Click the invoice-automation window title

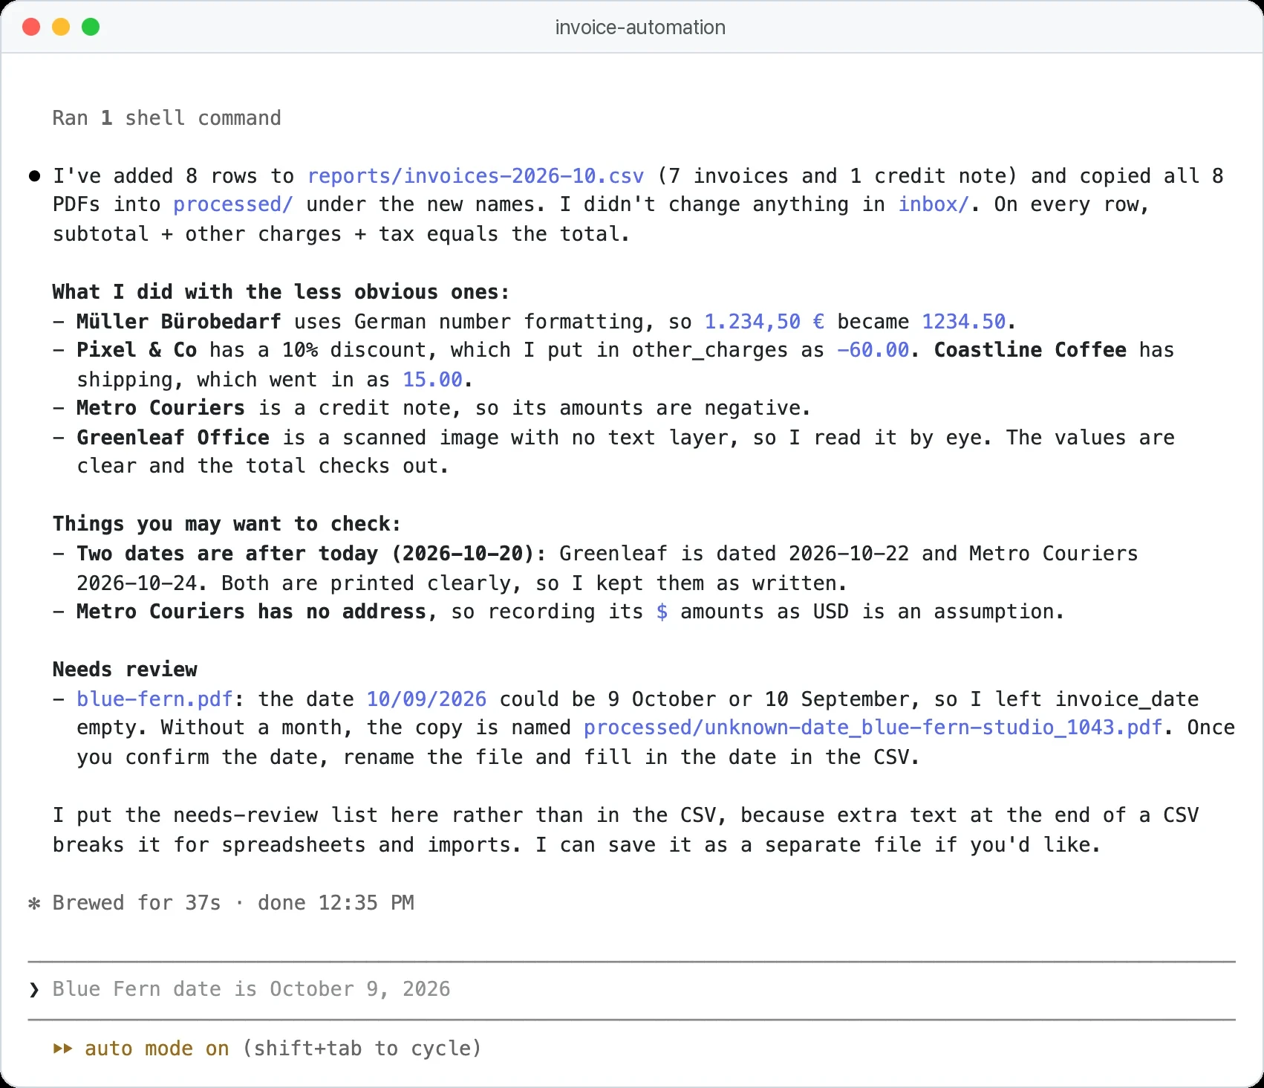point(640,27)
